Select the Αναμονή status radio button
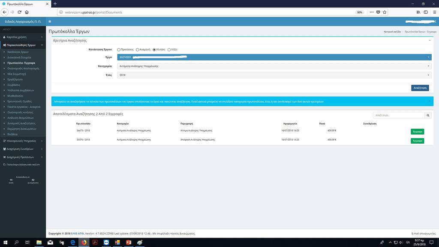439x247 pixels. [138, 50]
